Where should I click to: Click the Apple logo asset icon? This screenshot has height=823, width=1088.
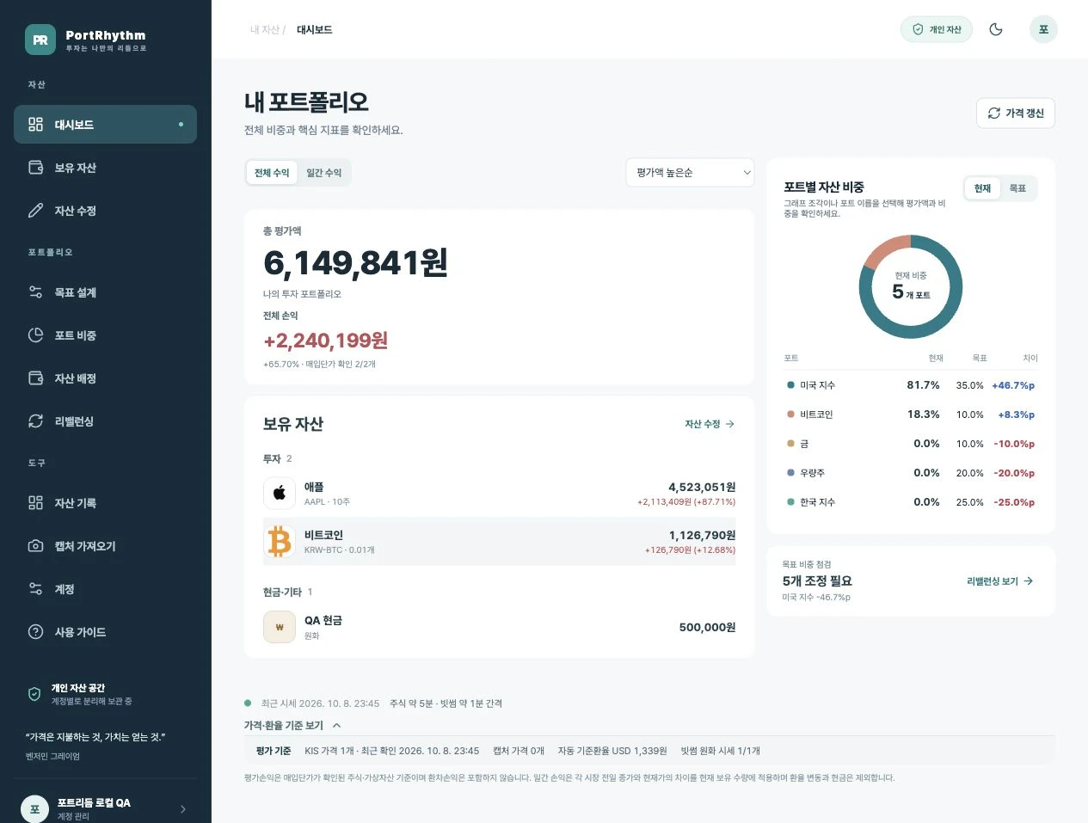click(x=280, y=493)
